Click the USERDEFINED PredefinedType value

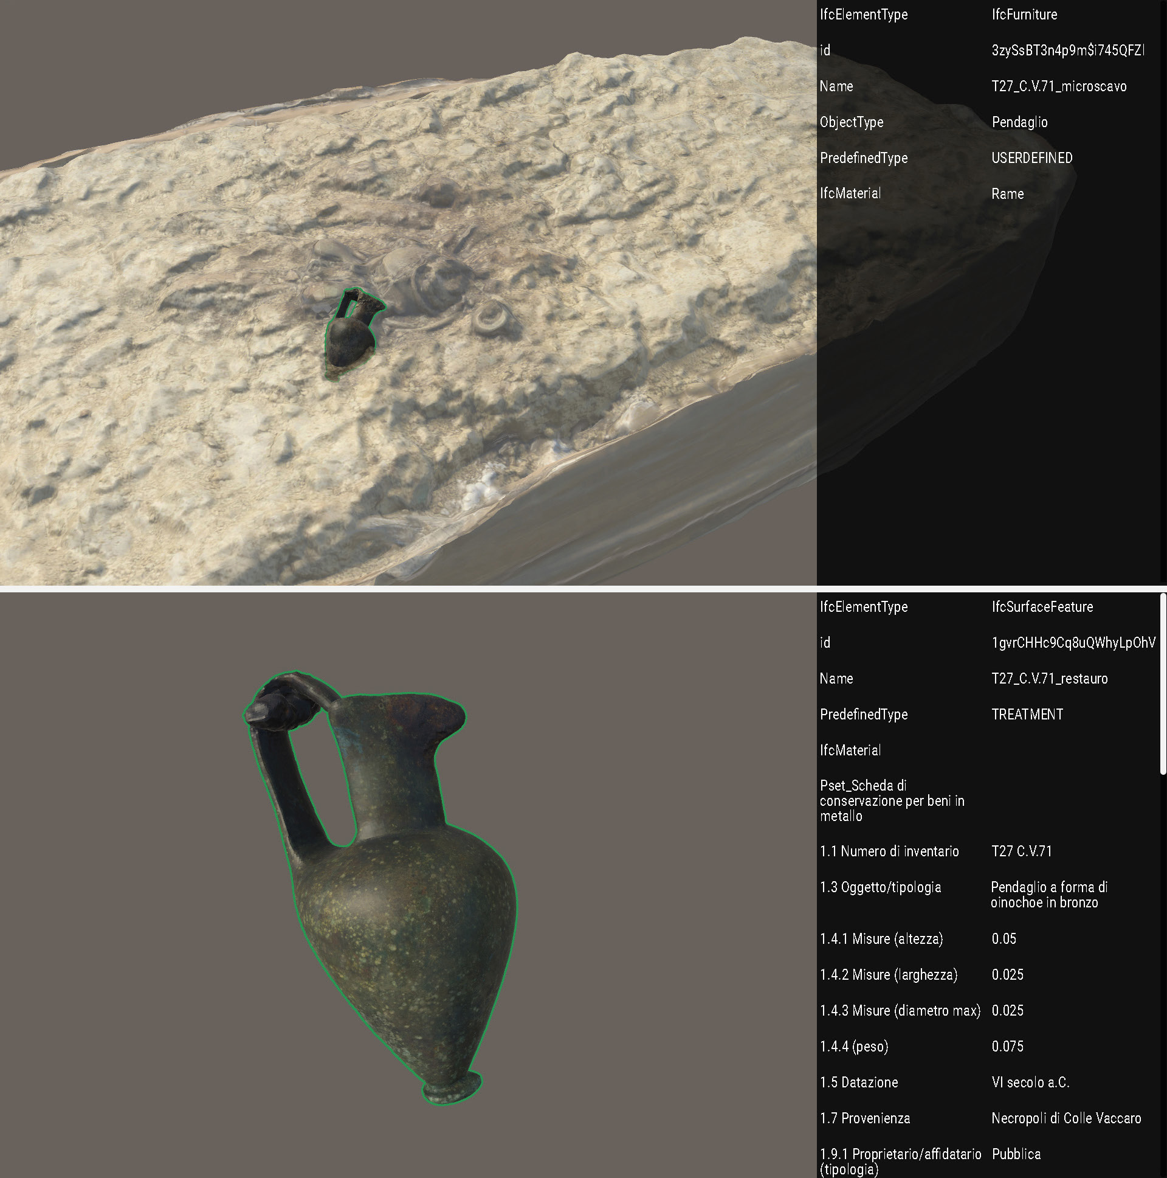(x=1031, y=158)
